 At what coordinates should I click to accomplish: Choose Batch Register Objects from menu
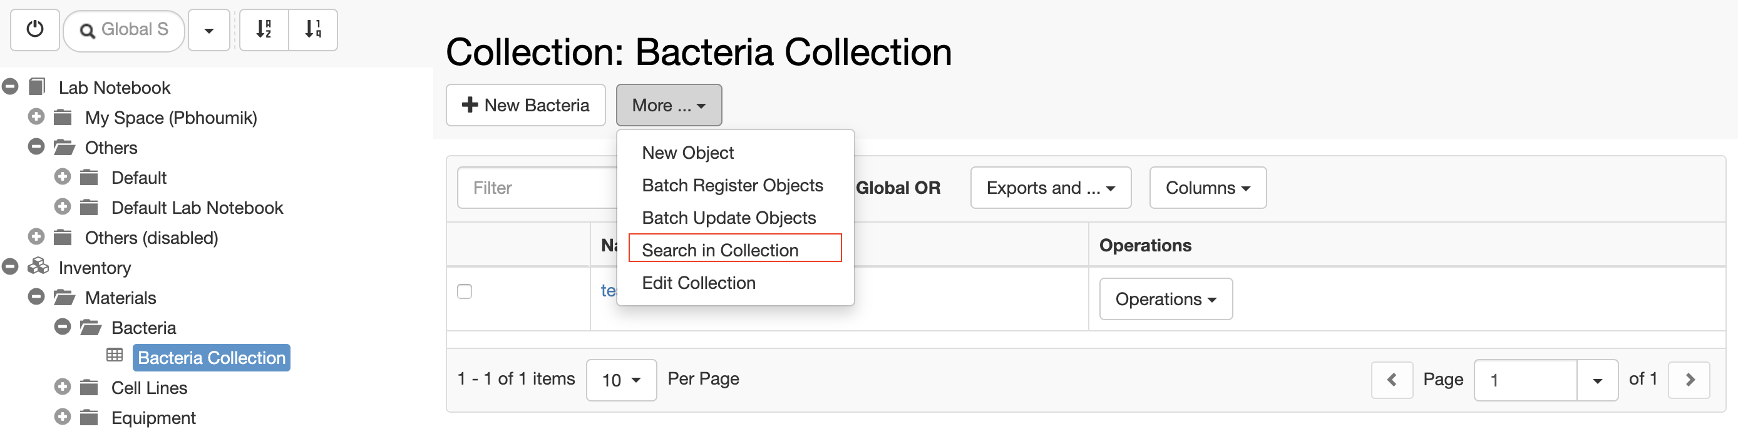click(x=732, y=185)
